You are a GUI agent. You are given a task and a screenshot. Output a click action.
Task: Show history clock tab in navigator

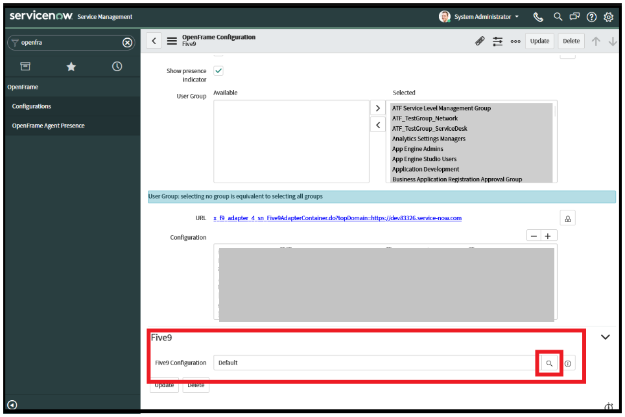tap(117, 67)
